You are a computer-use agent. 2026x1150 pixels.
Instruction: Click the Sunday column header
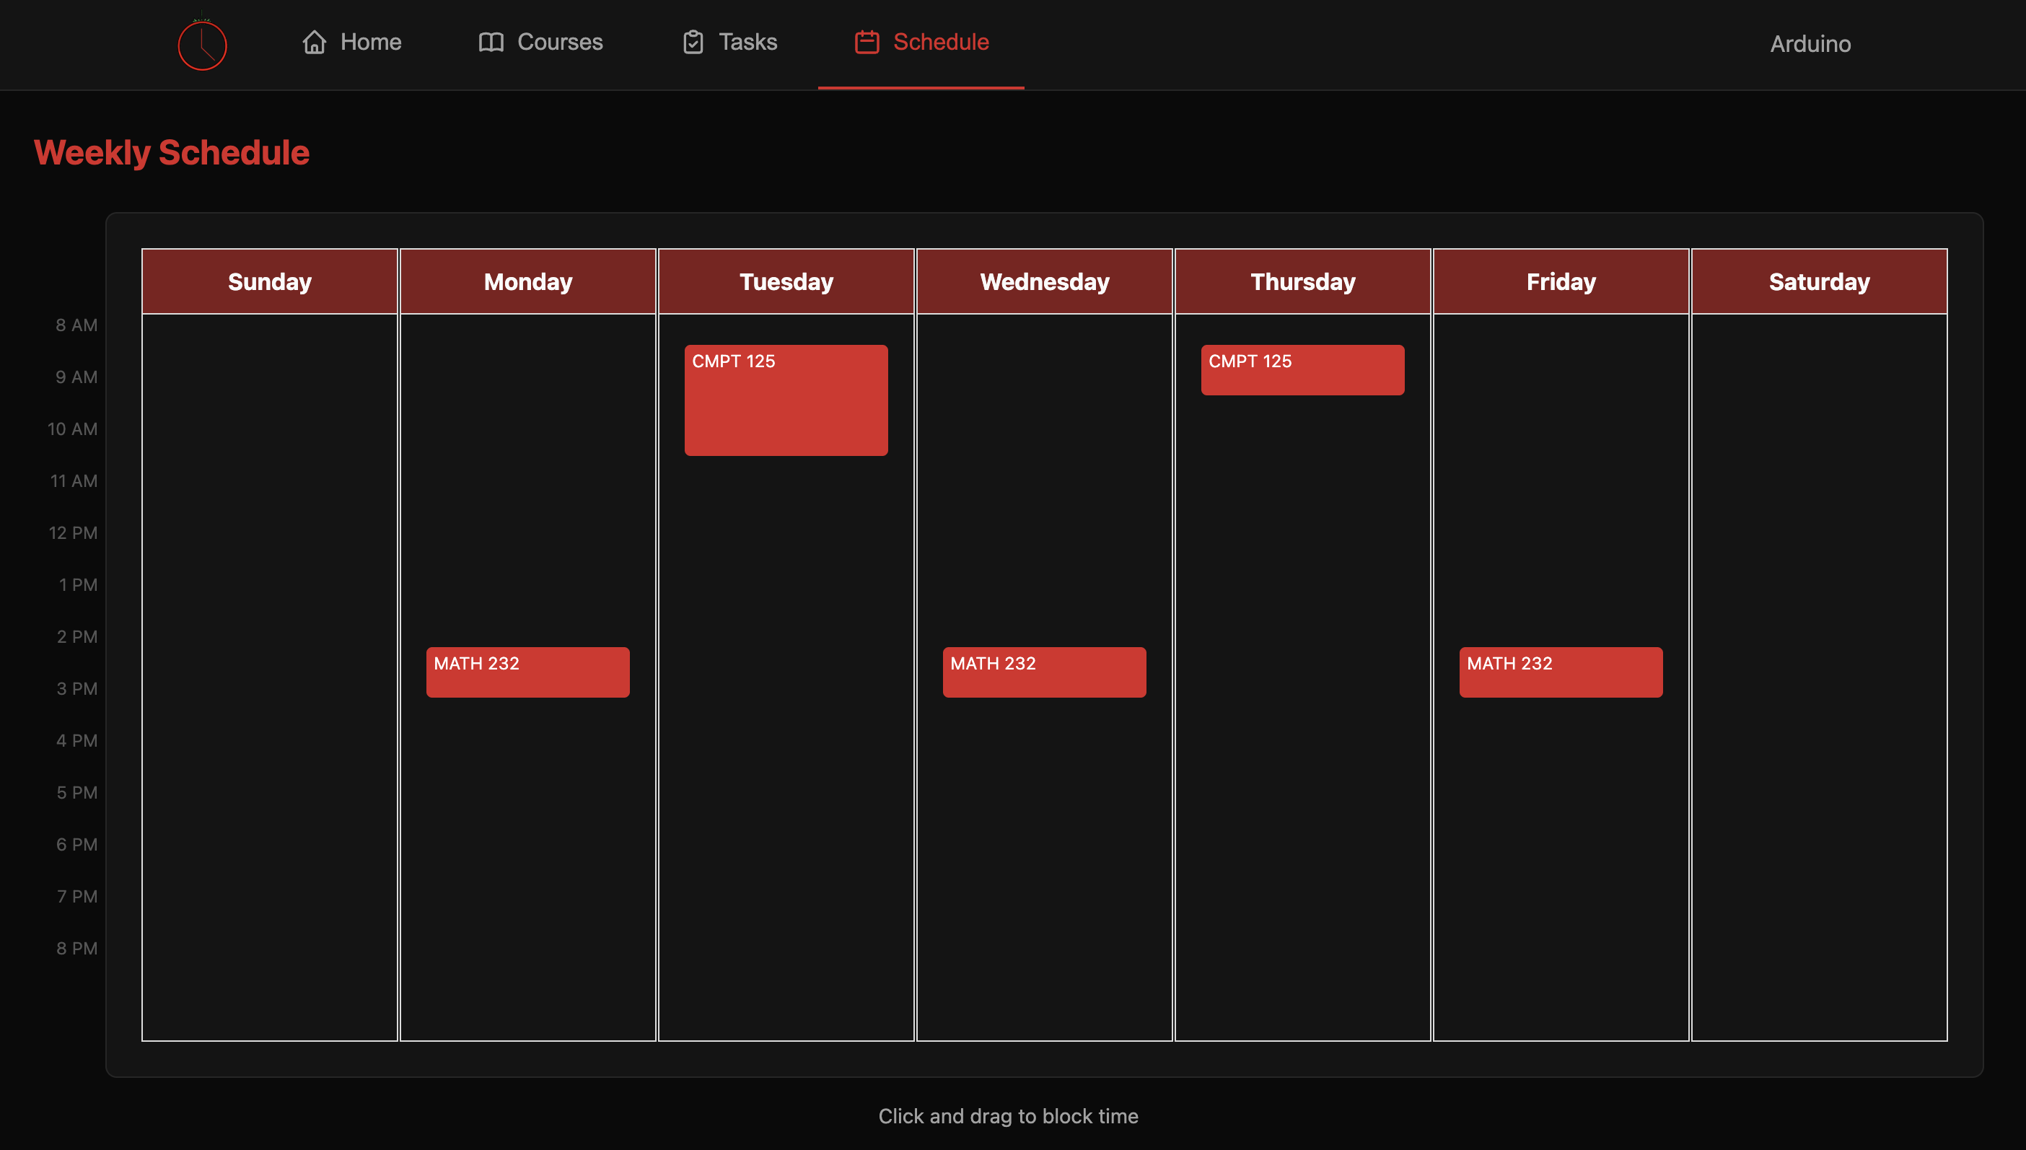(x=269, y=282)
